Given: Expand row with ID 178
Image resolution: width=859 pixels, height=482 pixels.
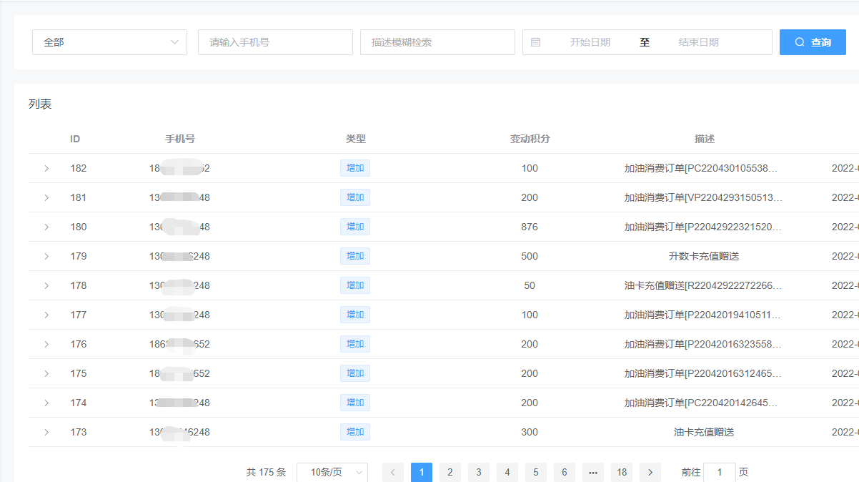Looking at the screenshot, I should tap(46, 286).
